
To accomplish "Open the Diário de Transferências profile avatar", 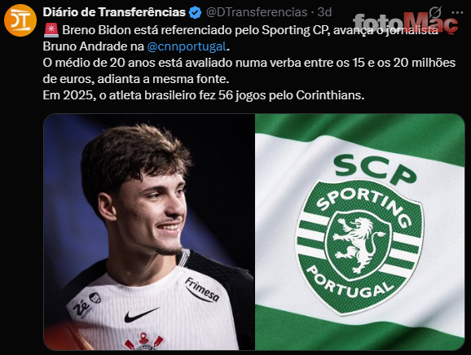I will [x=20, y=20].
